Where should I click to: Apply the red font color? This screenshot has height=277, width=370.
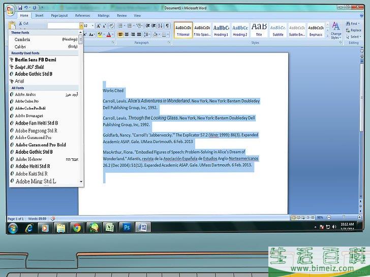click(x=109, y=35)
